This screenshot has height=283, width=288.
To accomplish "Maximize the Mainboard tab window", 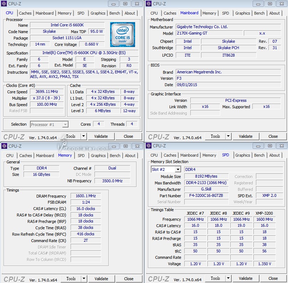I will 270,4.
